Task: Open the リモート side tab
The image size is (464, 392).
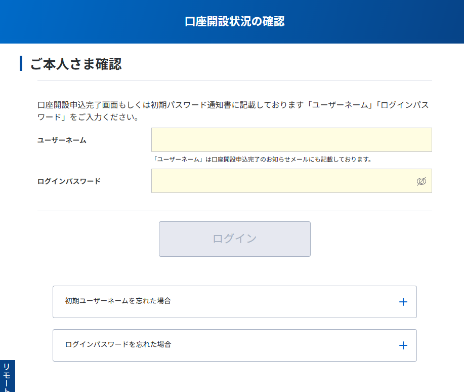Action: [x=7, y=377]
